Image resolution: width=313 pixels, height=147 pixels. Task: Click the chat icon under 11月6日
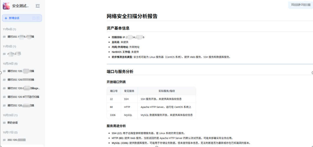[4, 37]
